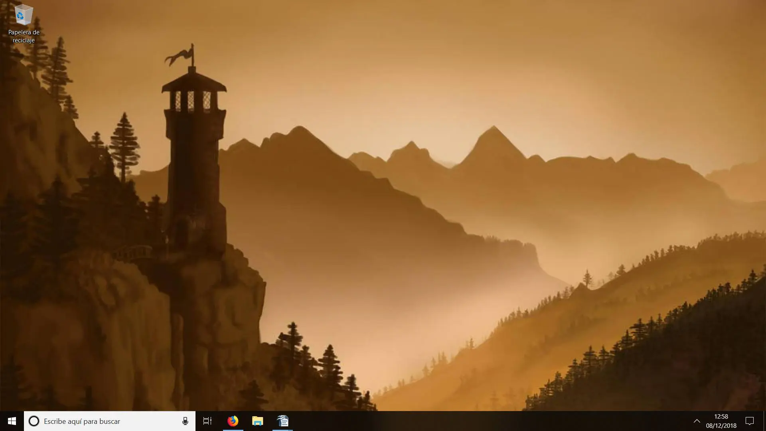Screen dimensions: 766x431
Task: Focus the 'Escribe aquí para buscar' search box
Action: click(110, 421)
